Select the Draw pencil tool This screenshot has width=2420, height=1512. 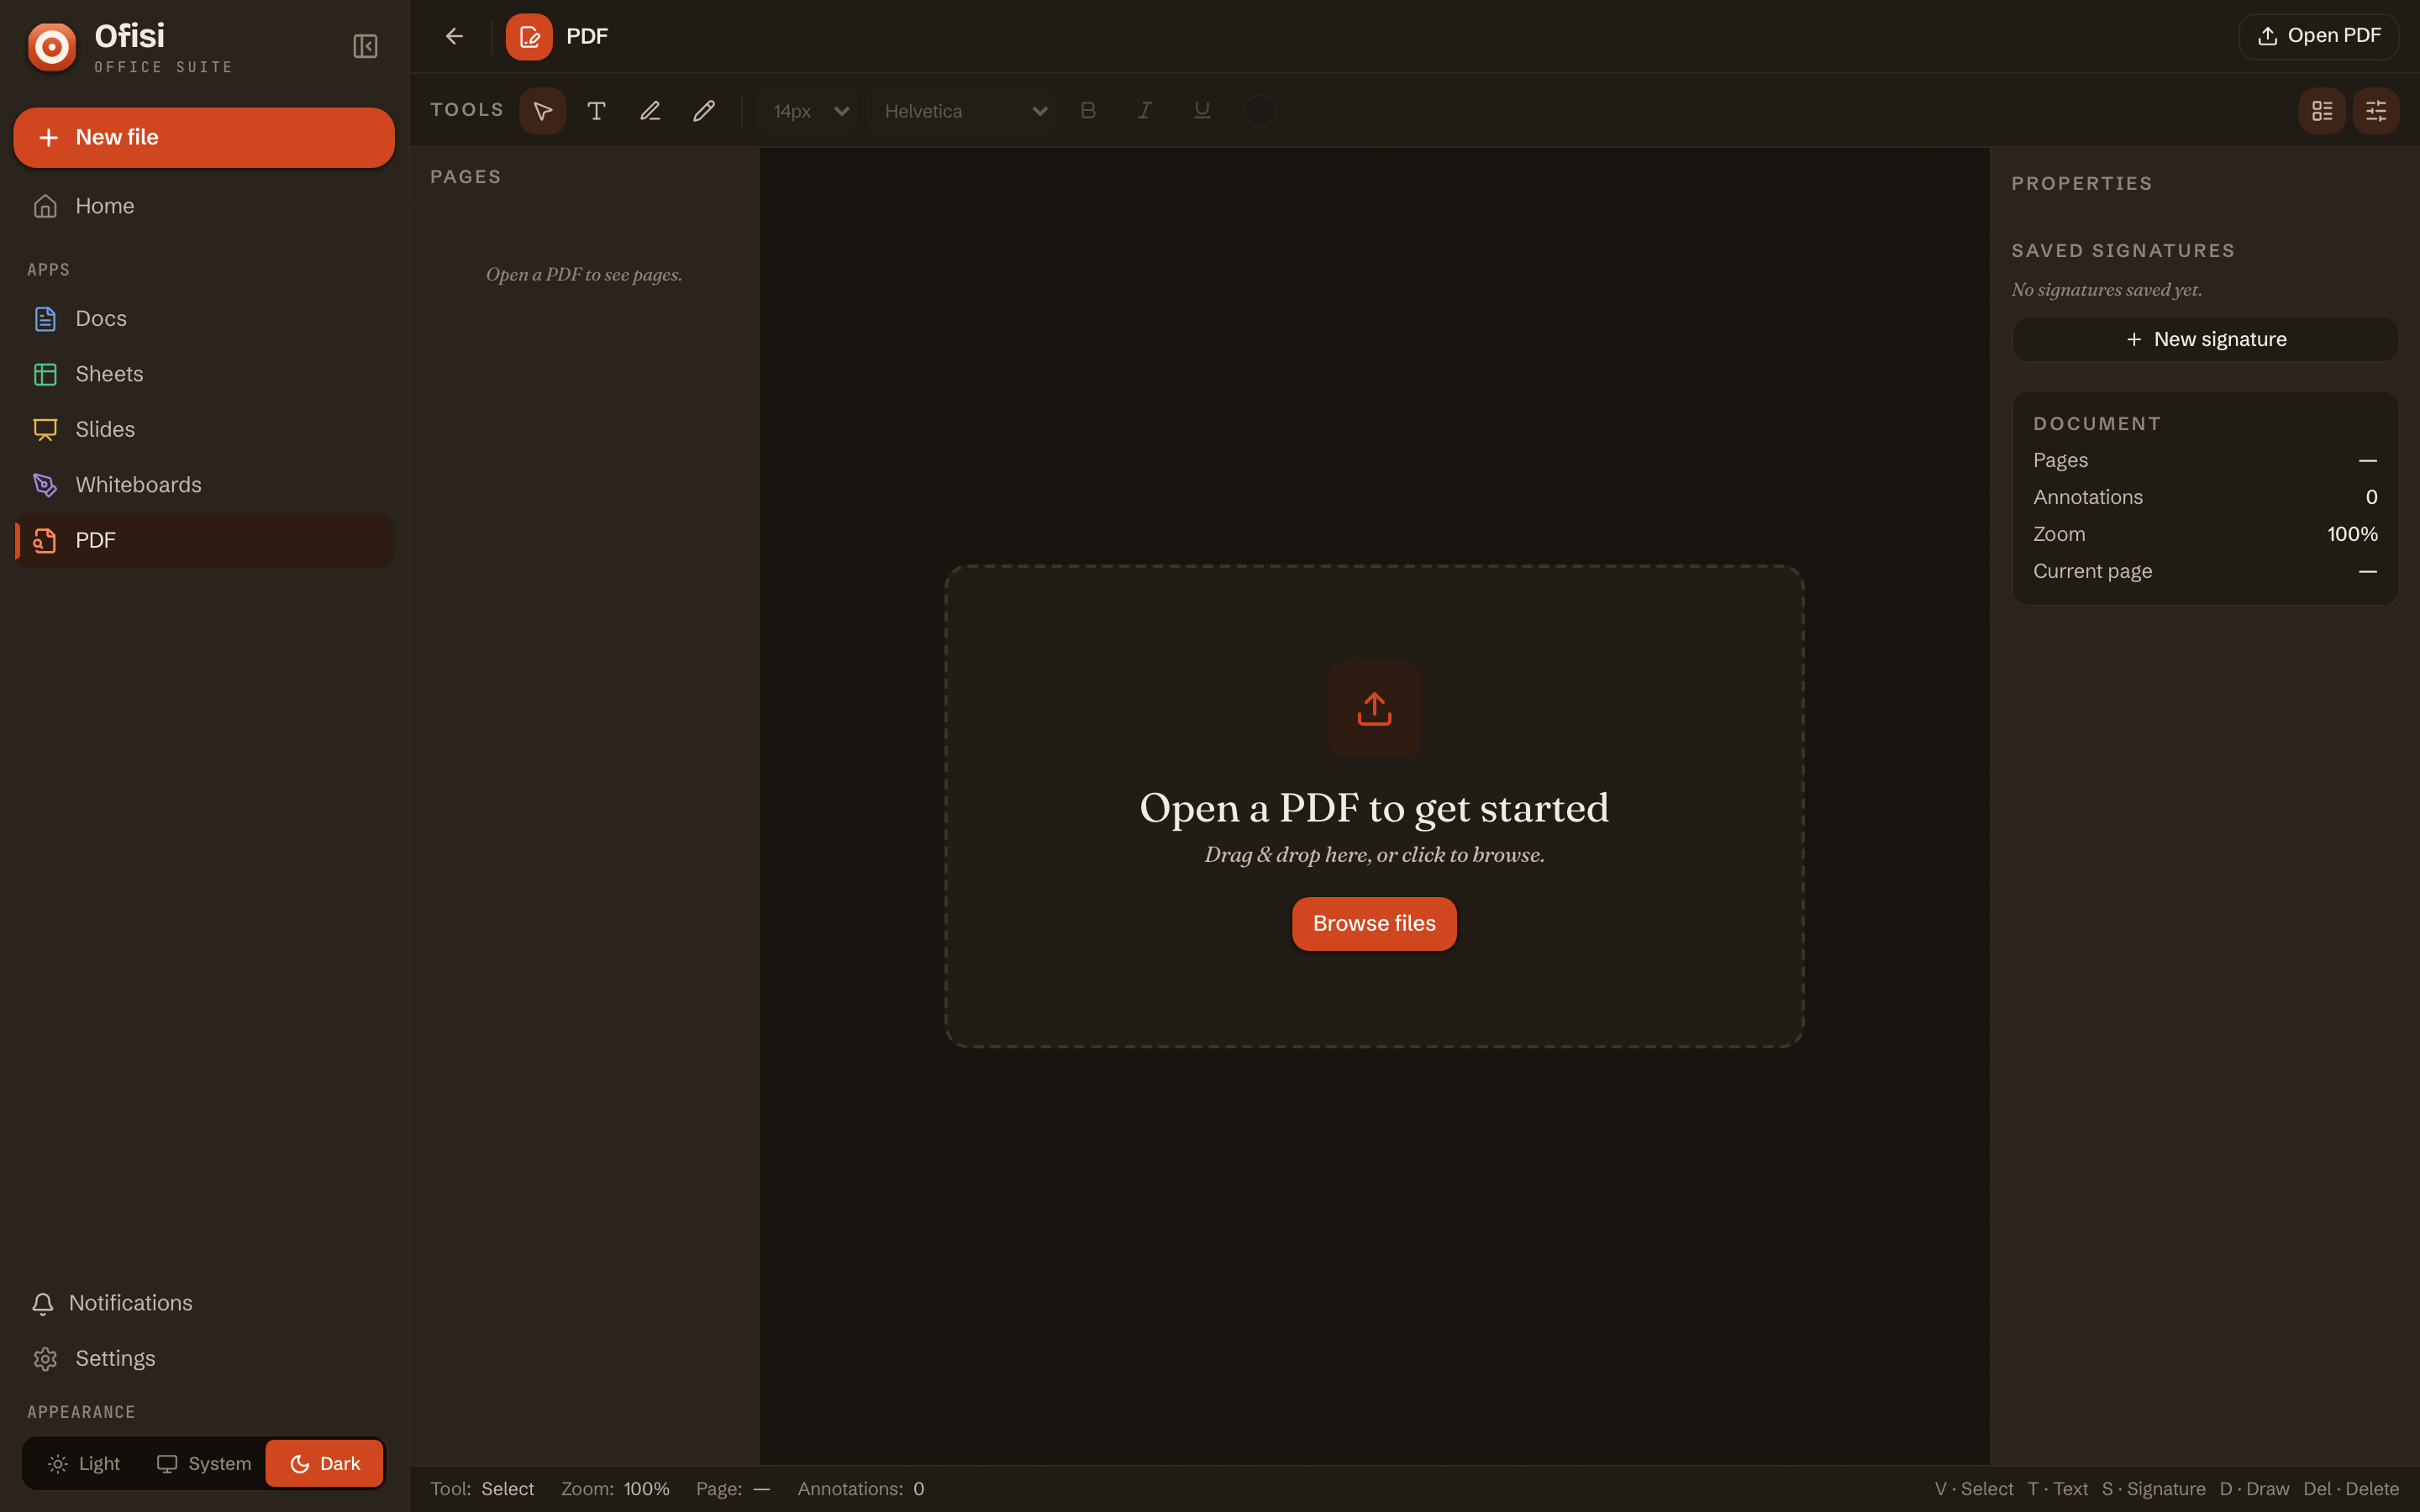tap(704, 111)
